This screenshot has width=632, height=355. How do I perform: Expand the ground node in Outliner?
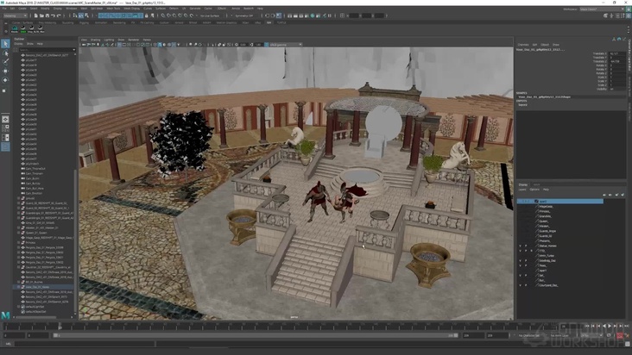(18, 198)
